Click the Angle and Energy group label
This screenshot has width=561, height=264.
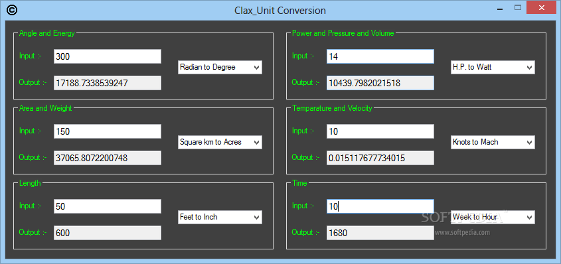47,33
